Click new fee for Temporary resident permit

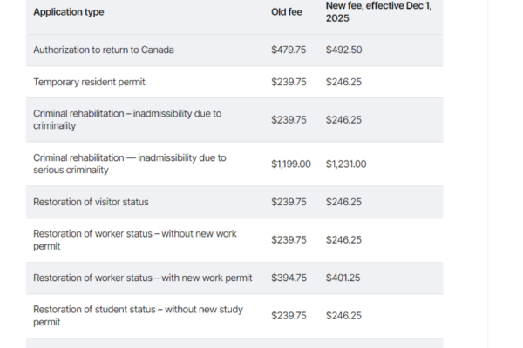(x=343, y=82)
